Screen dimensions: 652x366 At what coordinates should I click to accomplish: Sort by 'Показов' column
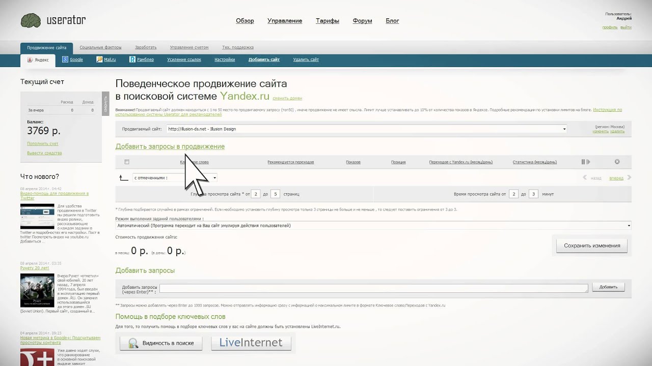(x=353, y=162)
